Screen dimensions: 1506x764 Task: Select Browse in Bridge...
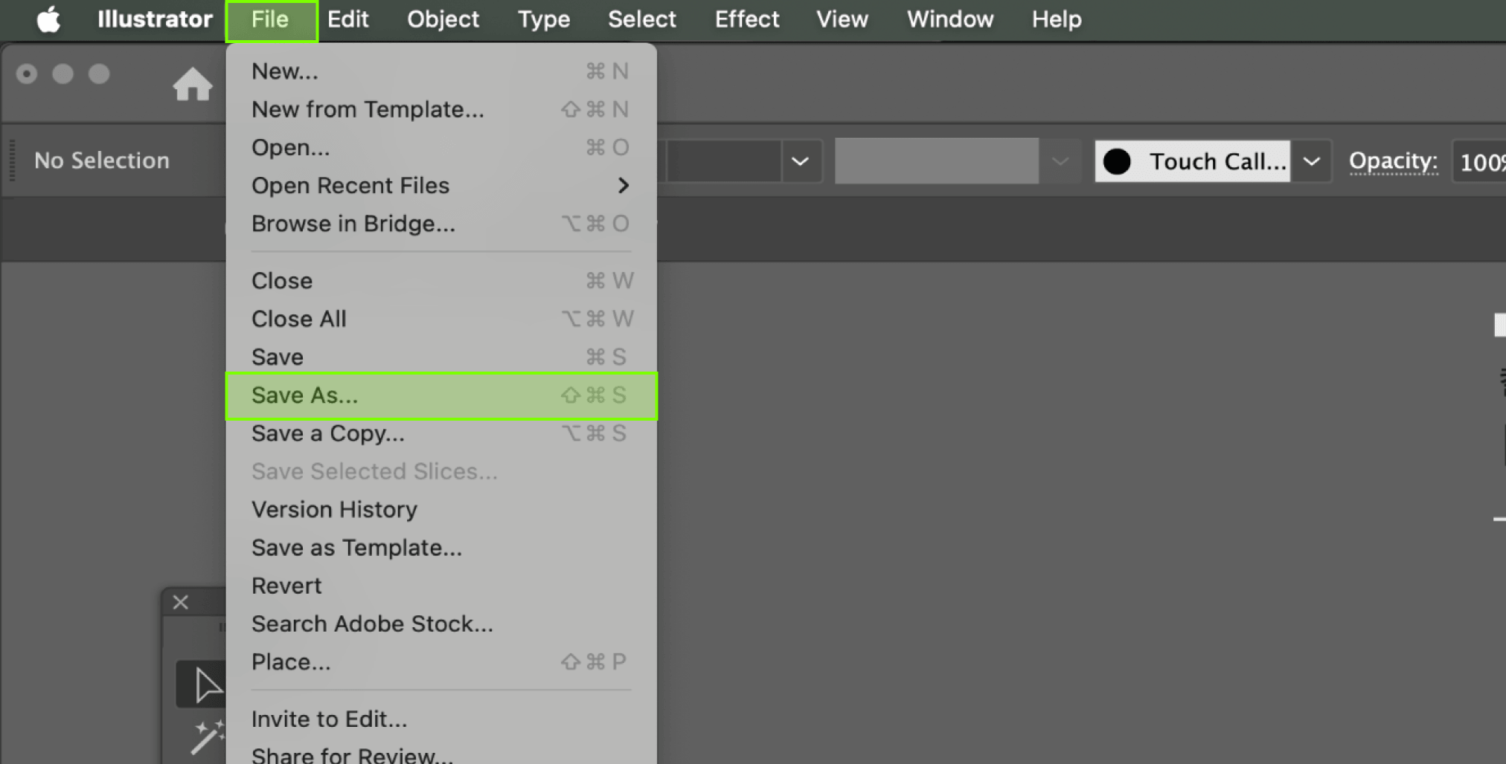coord(441,224)
